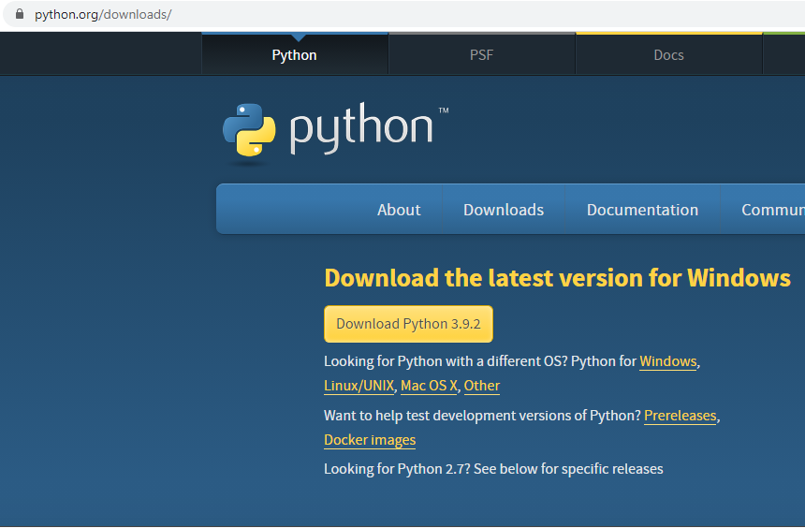The width and height of the screenshot is (805, 528).
Task: Go to the Docker images link
Action: tap(370, 440)
